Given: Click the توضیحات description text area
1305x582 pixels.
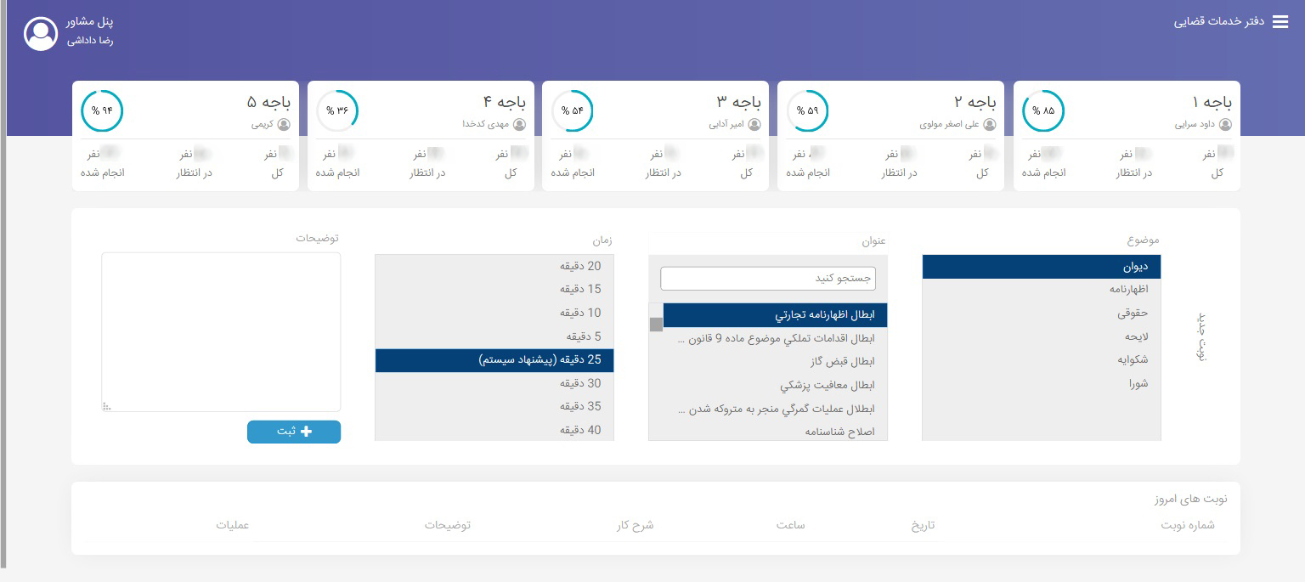Looking at the screenshot, I should coord(221,332).
